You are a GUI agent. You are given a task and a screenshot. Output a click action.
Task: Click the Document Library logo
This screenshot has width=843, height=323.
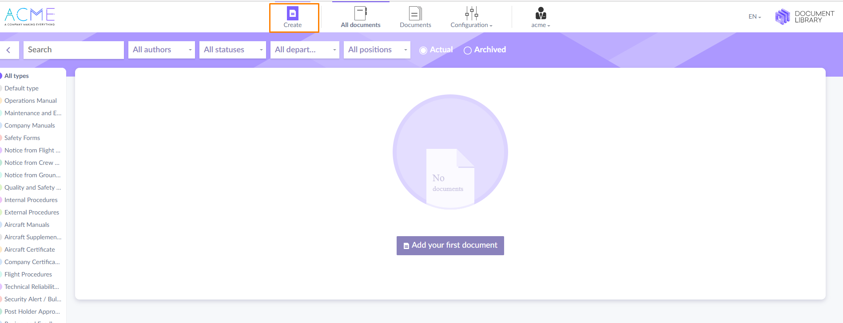[x=804, y=17]
